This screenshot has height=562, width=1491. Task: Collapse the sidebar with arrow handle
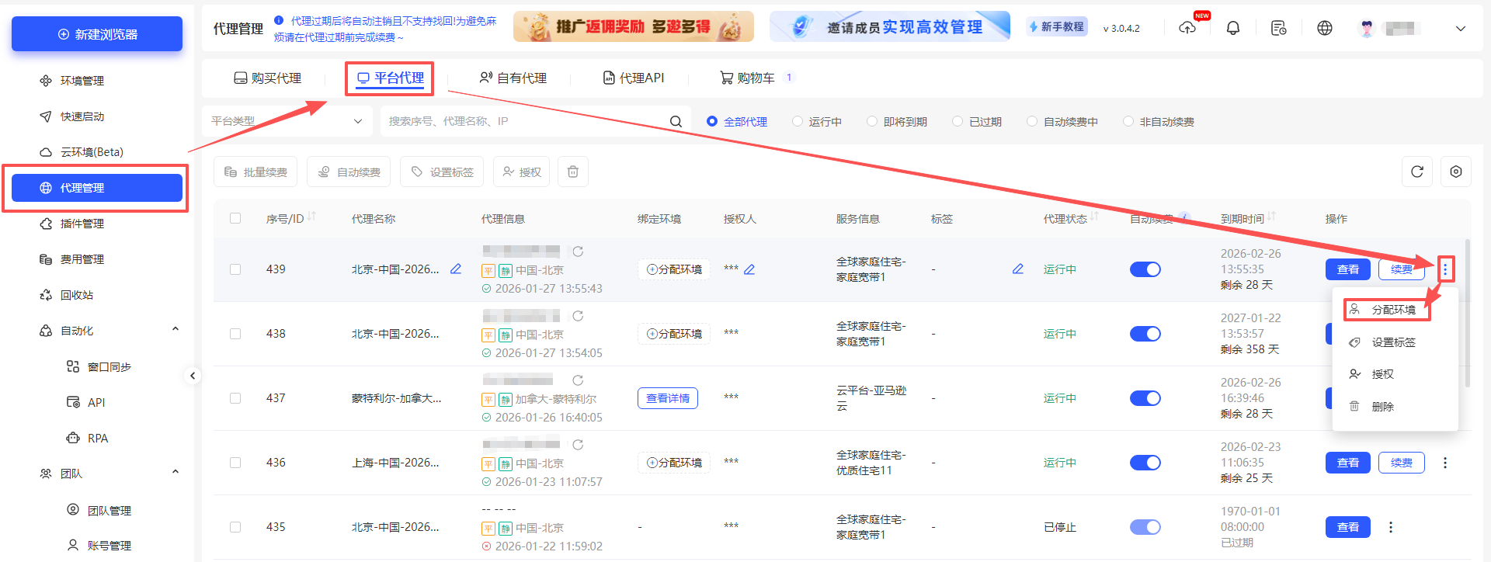point(193,376)
